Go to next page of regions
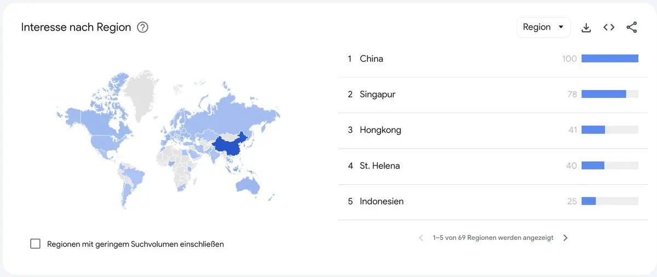The width and height of the screenshot is (657, 277). (x=566, y=238)
